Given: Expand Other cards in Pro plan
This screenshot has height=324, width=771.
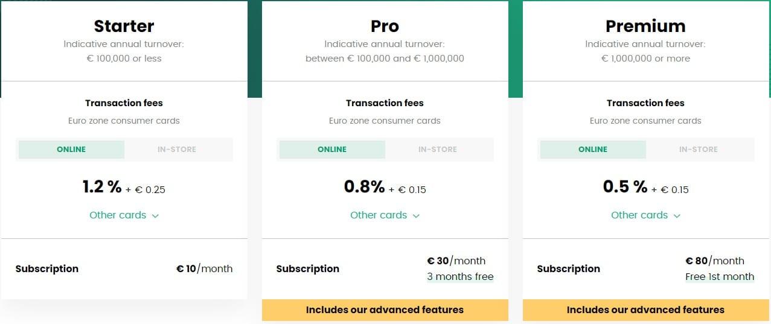Looking at the screenshot, I should tap(385, 215).
